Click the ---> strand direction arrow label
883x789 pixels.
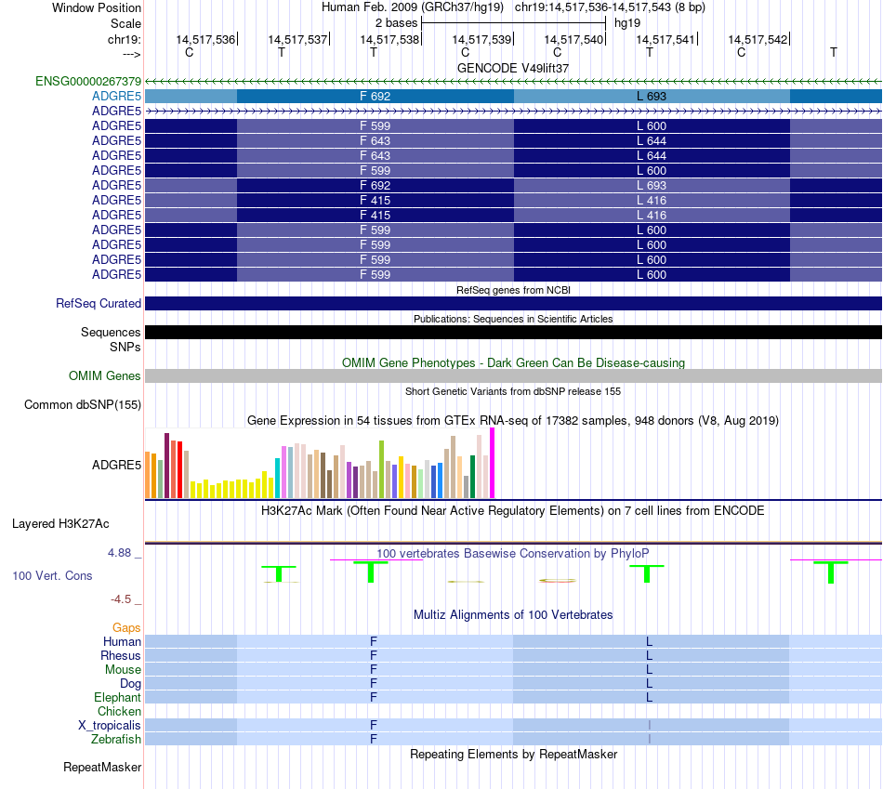tap(131, 54)
